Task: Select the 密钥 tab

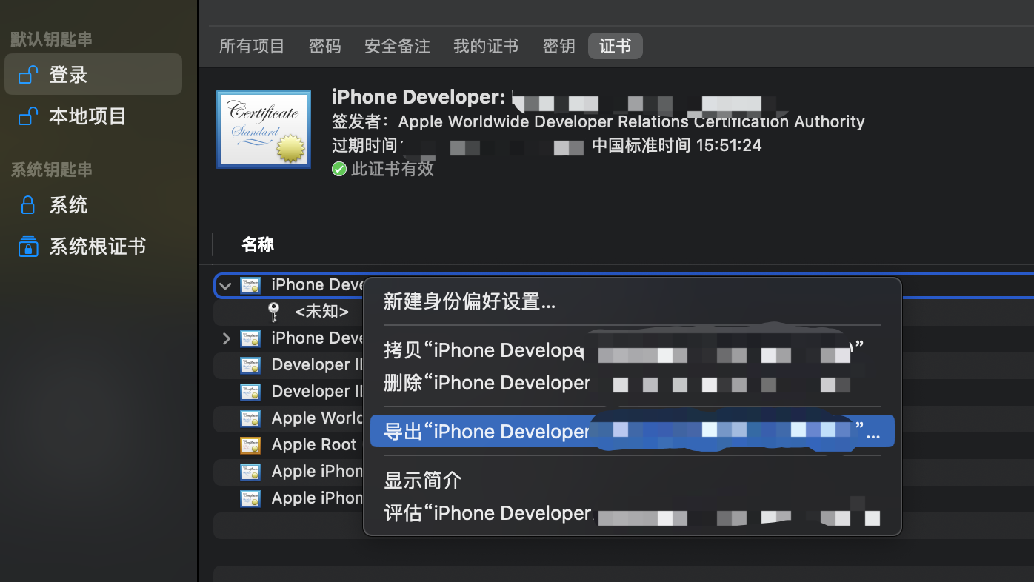Action: click(558, 46)
